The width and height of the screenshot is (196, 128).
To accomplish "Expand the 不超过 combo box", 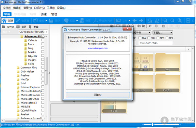I will [x=163, y=33].
